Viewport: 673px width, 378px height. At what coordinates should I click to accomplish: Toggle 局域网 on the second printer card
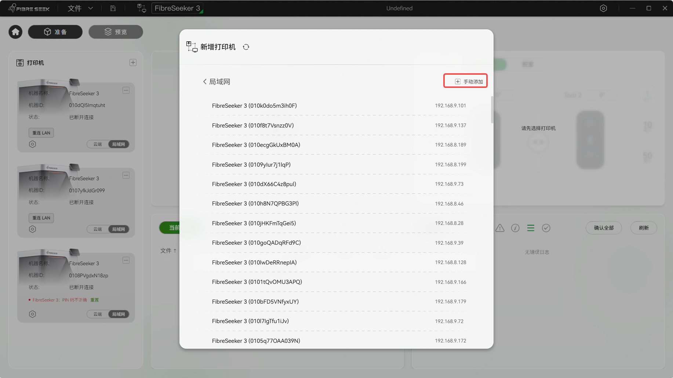coord(119,229)
